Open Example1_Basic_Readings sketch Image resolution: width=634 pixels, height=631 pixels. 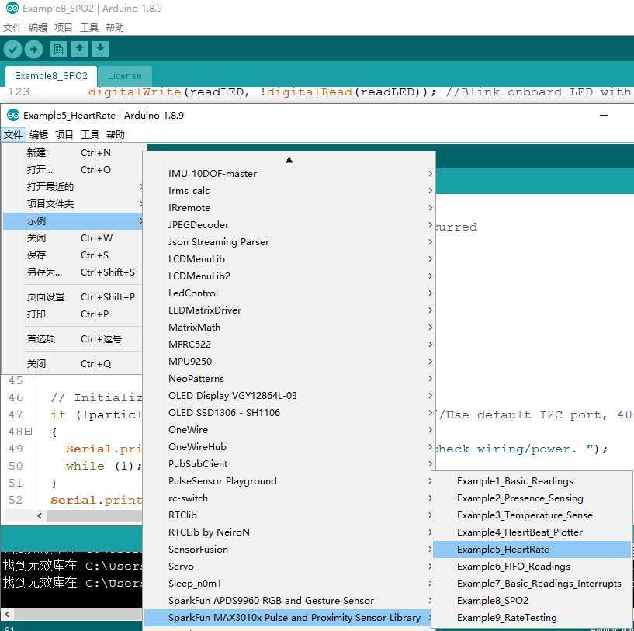pos(532,481)
